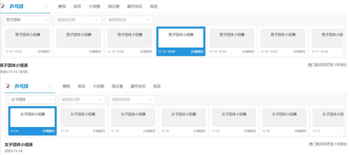Select the 男子团体小组赛 card dated 11-17 10:00
Image resolution: width=349 pixels, height=155 pixels.
click(x=326, y=41)
